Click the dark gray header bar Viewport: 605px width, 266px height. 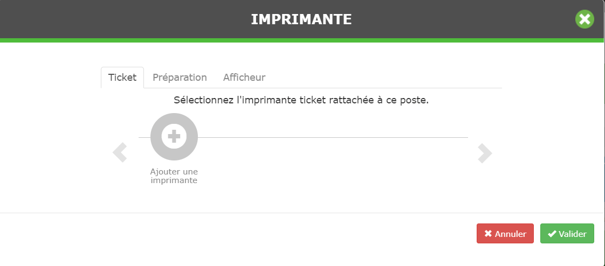click(x=302, y=19)
